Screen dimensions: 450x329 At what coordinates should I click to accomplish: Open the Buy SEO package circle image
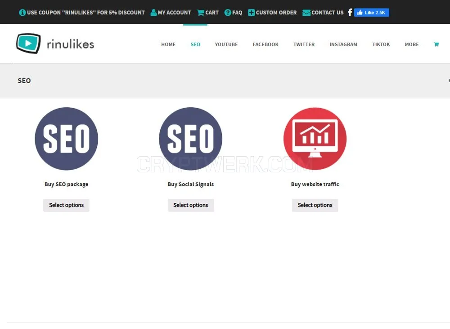66,139
